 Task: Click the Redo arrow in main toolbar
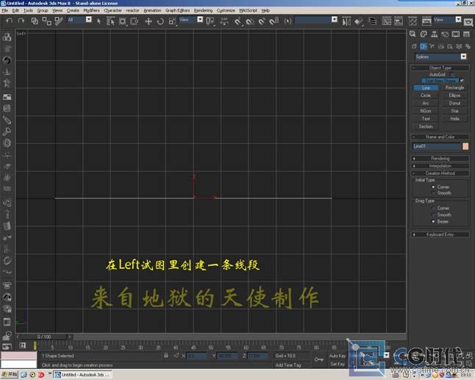[x=21, y=21]
